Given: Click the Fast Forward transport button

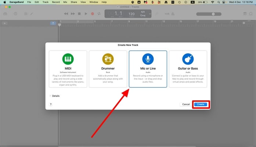Looking at the screenshot, I should (x=73, y=14).
